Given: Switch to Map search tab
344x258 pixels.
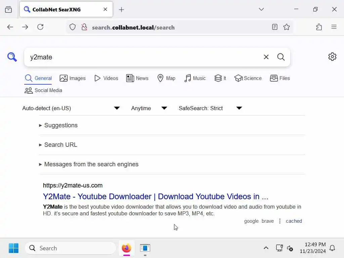Looking at the screenshot, I should (166, 78).
